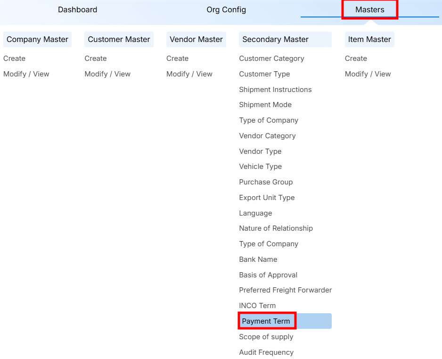Viewport: 442px width, 359px height.
Task: Click the Item Master heading
Action: (369, 40)
